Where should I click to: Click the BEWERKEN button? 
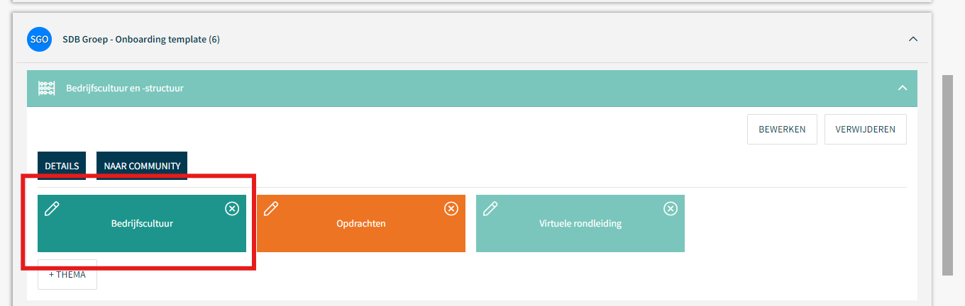(x=782, y=130)
